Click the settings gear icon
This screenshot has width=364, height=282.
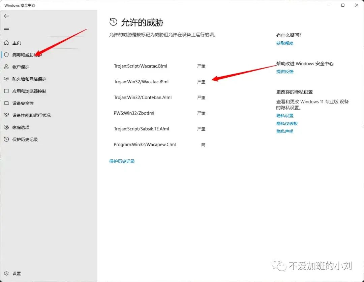coord(6,273)
